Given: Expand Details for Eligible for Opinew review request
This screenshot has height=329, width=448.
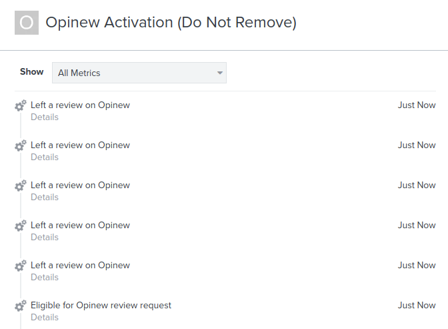Looking at the screenshot, I should point(45,317).
